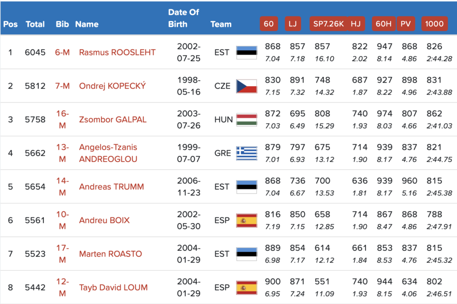Click the Czech flag in Kopecký's row
This screenshot has height=304, width=457.
point(246,86)
